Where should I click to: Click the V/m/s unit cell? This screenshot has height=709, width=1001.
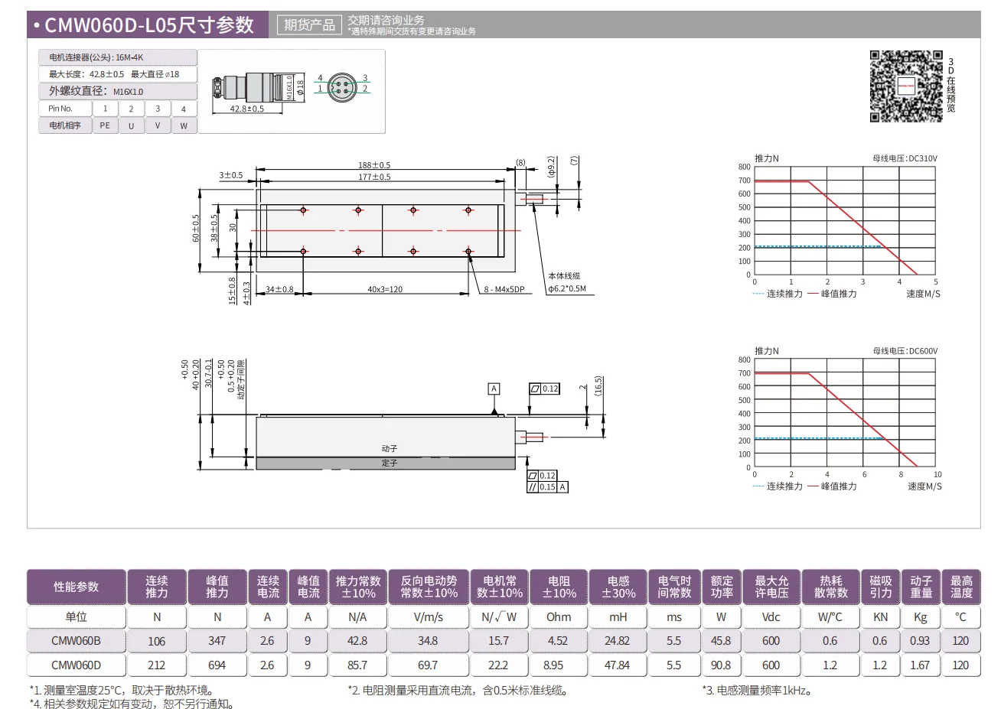pyautogui.click(x=428, y=616)
